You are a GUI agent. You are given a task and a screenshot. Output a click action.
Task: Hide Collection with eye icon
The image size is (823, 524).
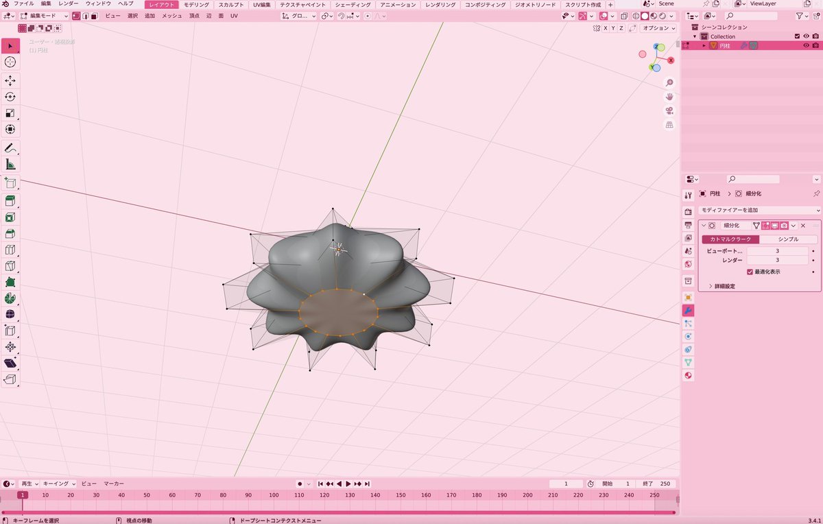(x=806, y=36)
